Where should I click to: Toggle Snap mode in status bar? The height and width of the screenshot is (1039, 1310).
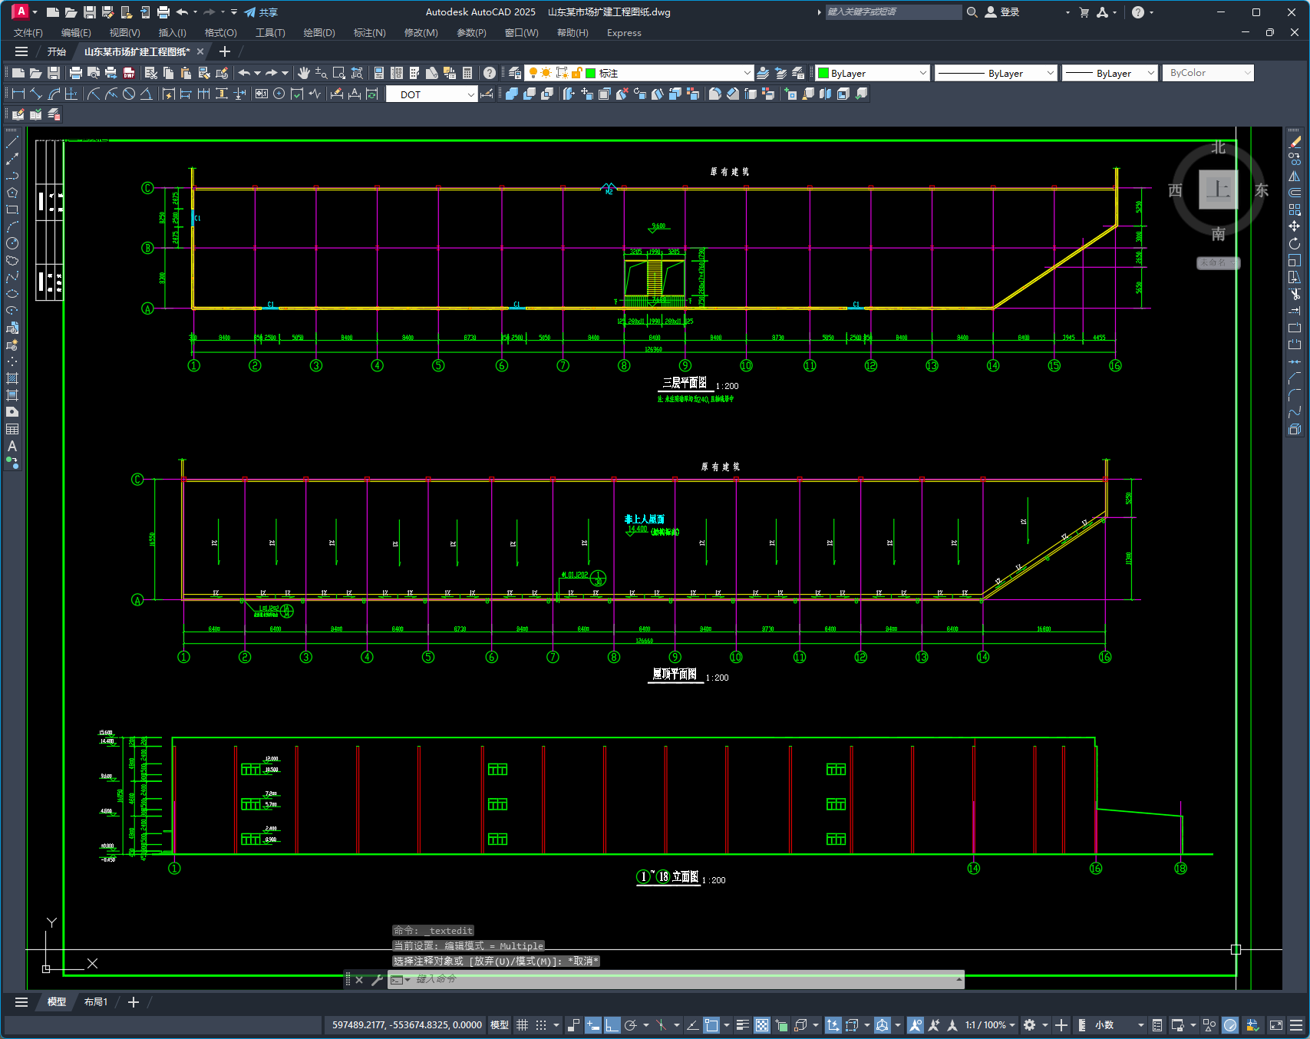[541, 1025]
